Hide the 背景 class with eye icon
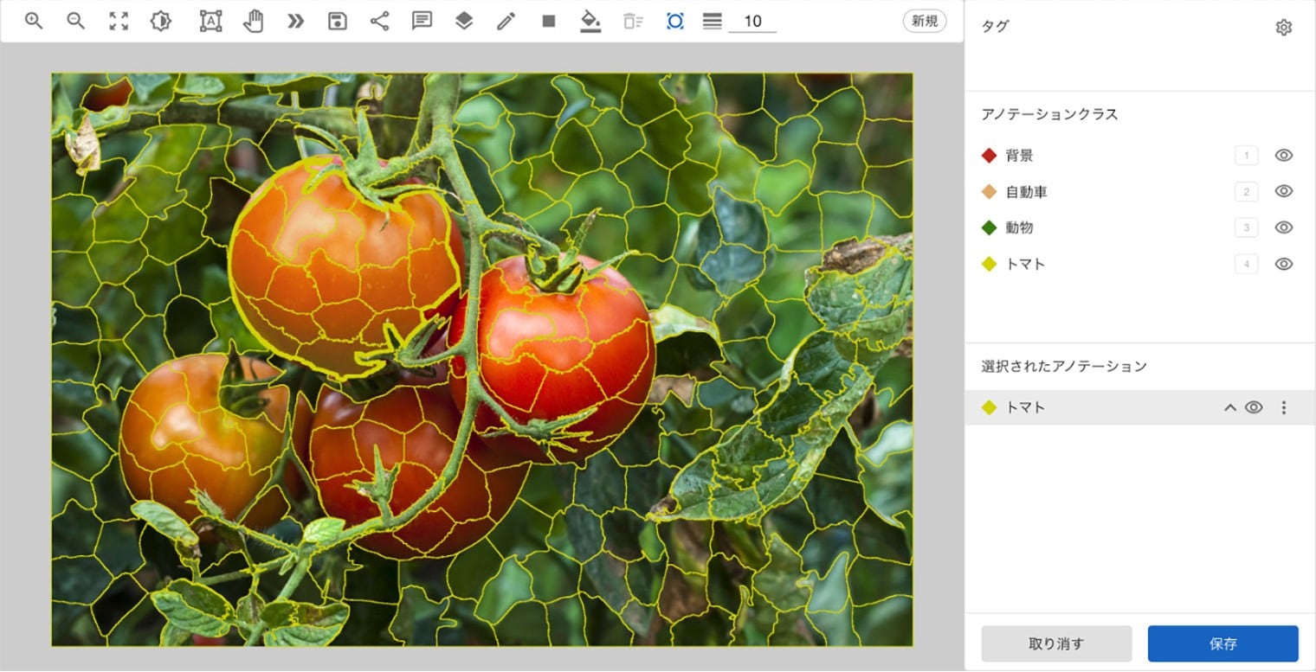This screenshot has height=672, width=1316. coord(1284,156)
